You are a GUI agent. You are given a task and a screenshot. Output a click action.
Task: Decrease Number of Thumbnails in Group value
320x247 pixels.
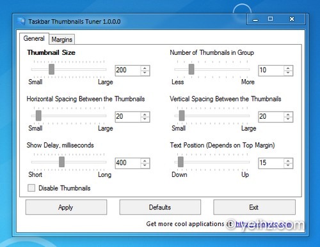(x=288, y=73)
